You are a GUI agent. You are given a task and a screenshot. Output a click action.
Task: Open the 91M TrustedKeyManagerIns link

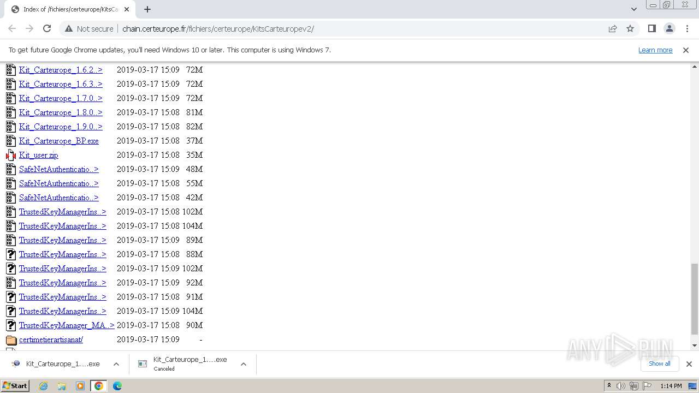[63, 297]
